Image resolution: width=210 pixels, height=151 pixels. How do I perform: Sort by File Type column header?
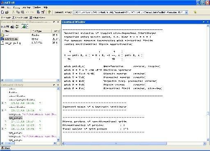click(41, 31)
